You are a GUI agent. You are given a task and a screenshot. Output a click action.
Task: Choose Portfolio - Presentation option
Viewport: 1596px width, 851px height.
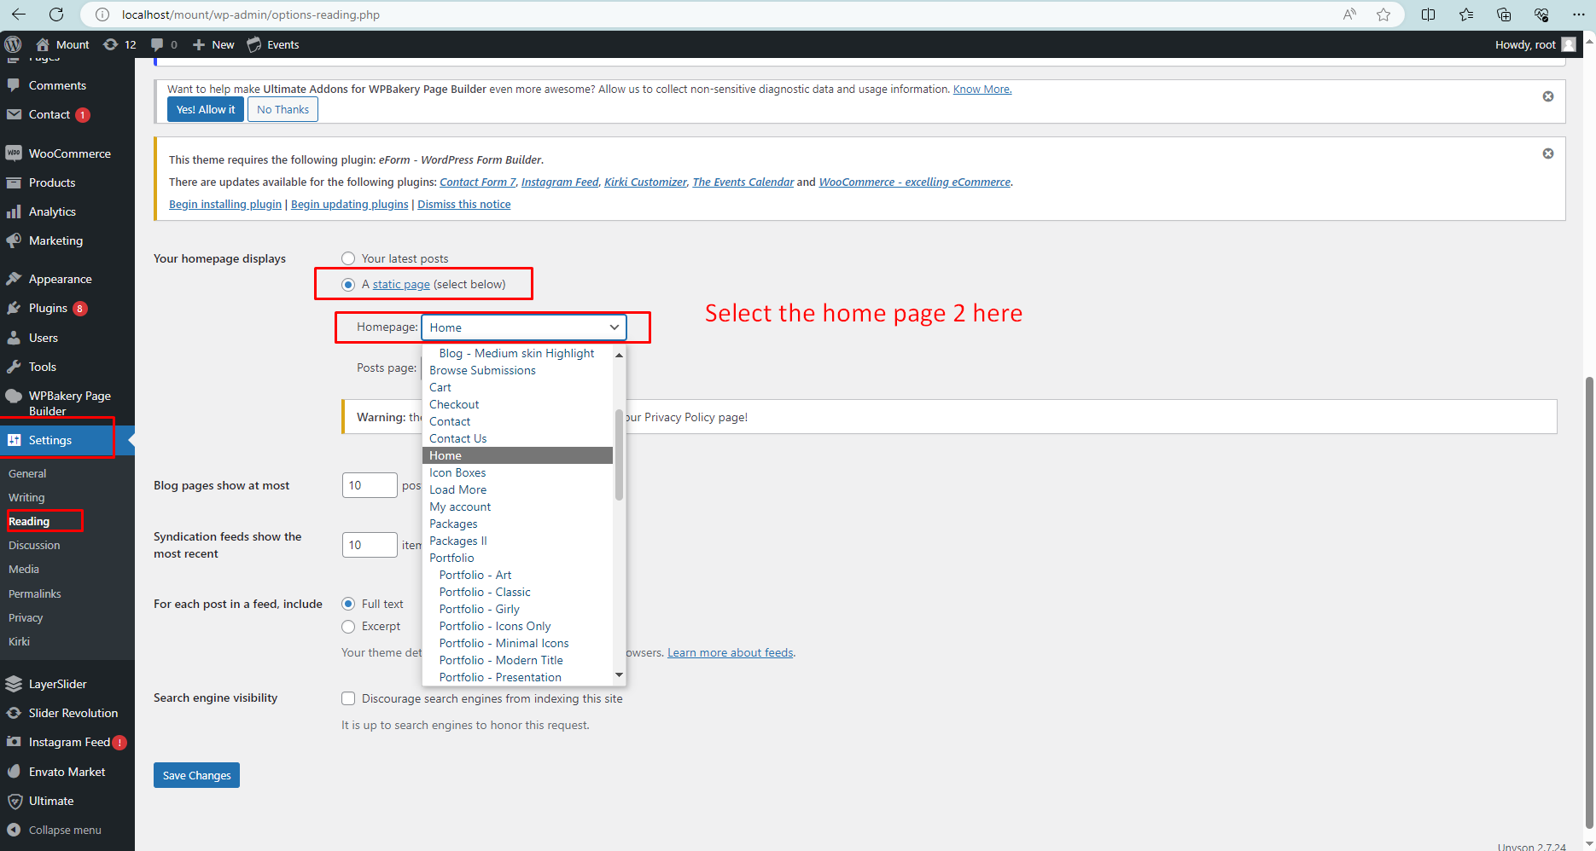click(517, 677)
